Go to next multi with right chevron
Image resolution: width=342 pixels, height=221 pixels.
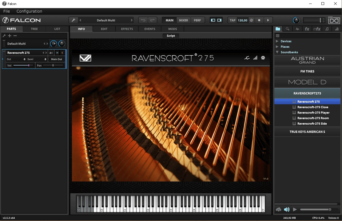coord(132,20)
